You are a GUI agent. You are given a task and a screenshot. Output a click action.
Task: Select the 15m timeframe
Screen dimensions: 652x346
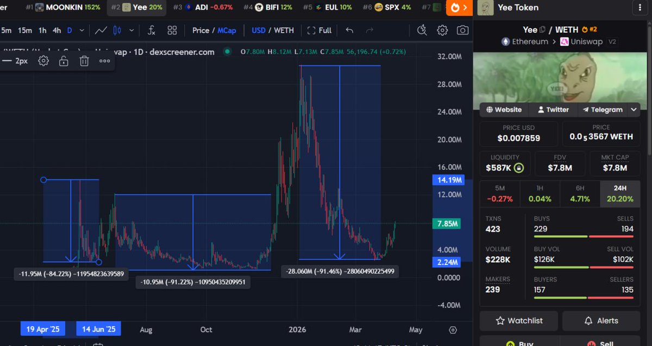click(x=24, y=30)
